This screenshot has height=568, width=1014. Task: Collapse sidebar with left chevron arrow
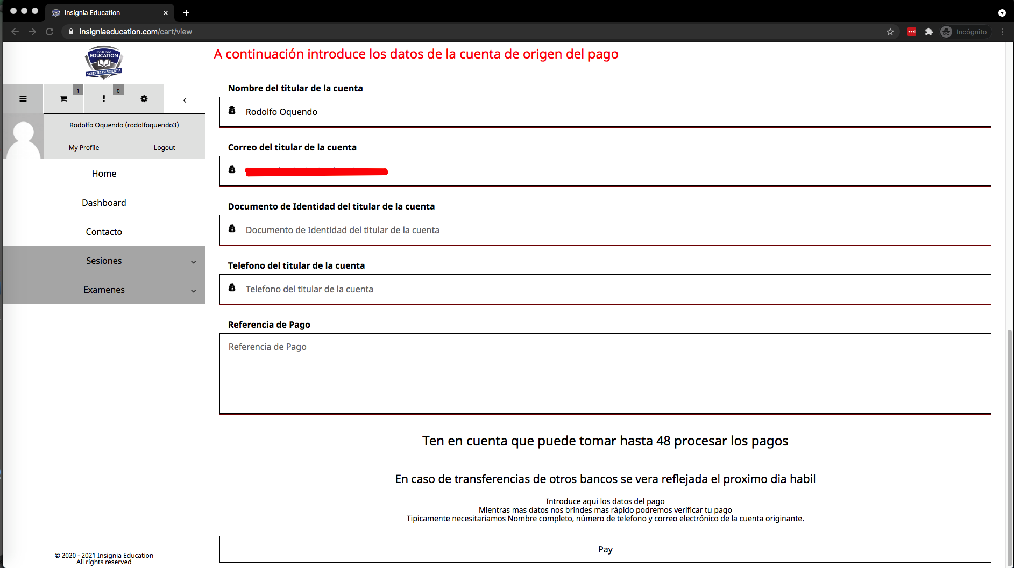pos(185,100)
